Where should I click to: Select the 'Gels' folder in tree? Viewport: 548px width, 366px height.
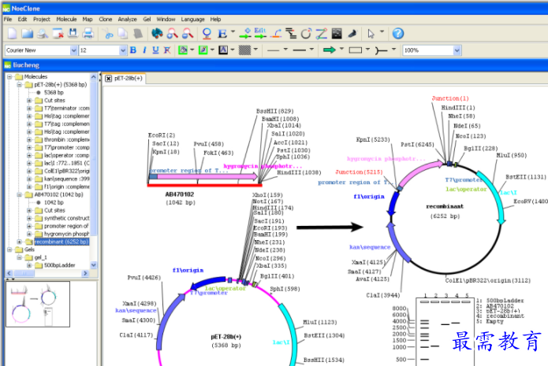29,250
